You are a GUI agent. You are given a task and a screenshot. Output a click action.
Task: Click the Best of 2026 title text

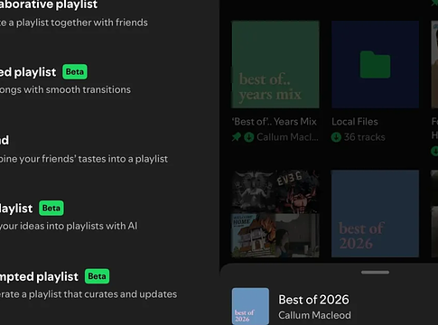click(x=313, y=300)
